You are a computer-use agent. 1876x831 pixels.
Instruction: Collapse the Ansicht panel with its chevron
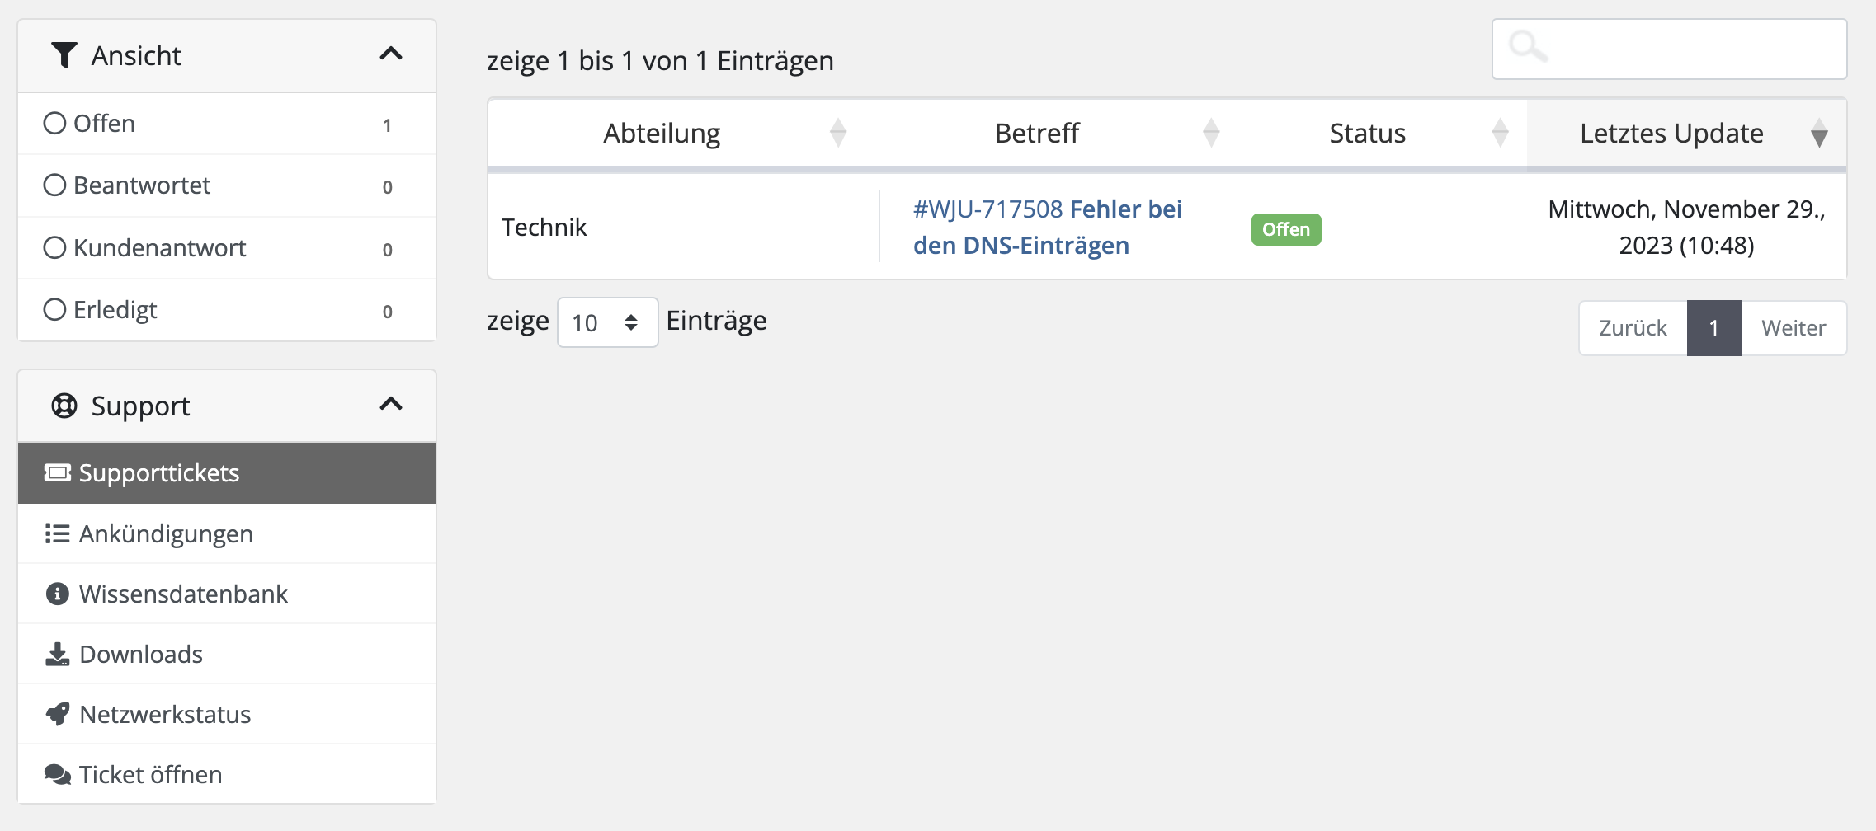click(390, 54)
